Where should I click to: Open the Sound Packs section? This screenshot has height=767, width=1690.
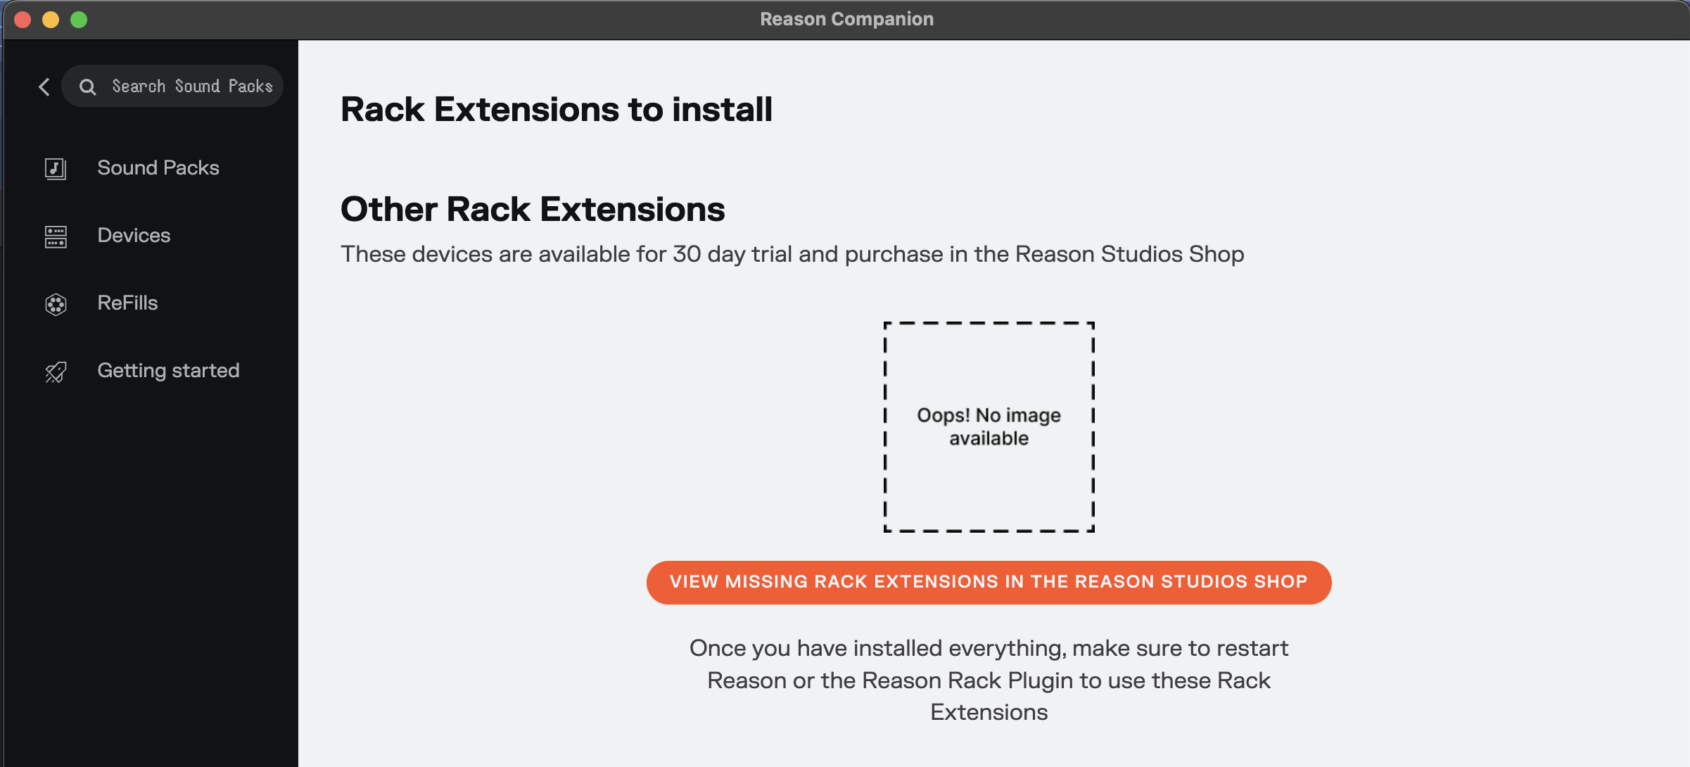tap(158, 168)
